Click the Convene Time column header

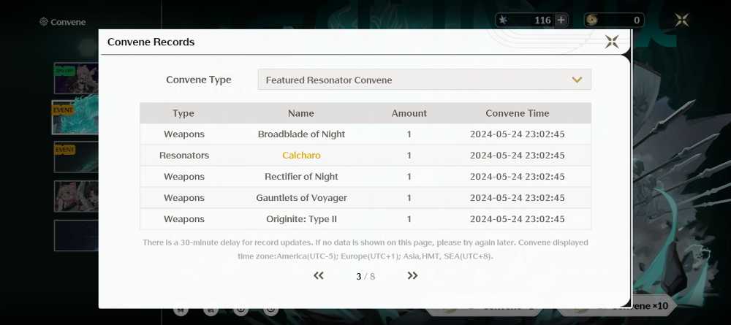pyautogui.click(x=517, y=113)
